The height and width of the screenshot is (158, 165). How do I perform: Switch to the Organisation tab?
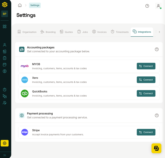point(27,32)
